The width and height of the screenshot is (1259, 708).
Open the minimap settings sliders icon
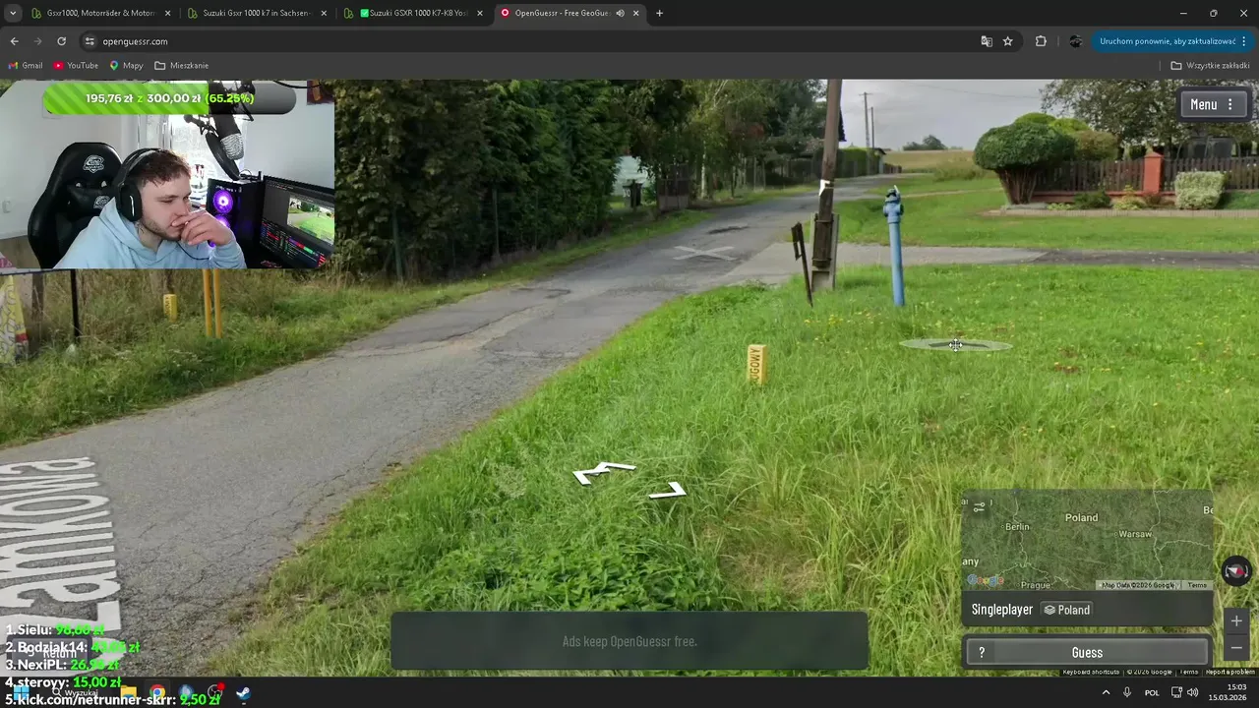[979, 507]
